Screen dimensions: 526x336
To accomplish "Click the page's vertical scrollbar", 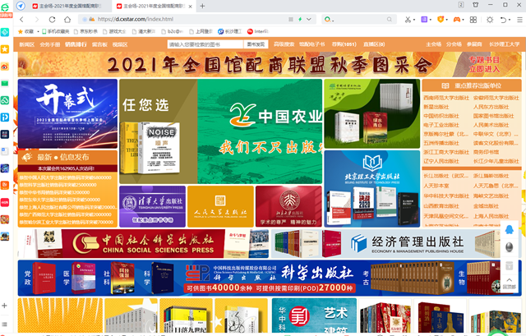I will coord(522,164).
